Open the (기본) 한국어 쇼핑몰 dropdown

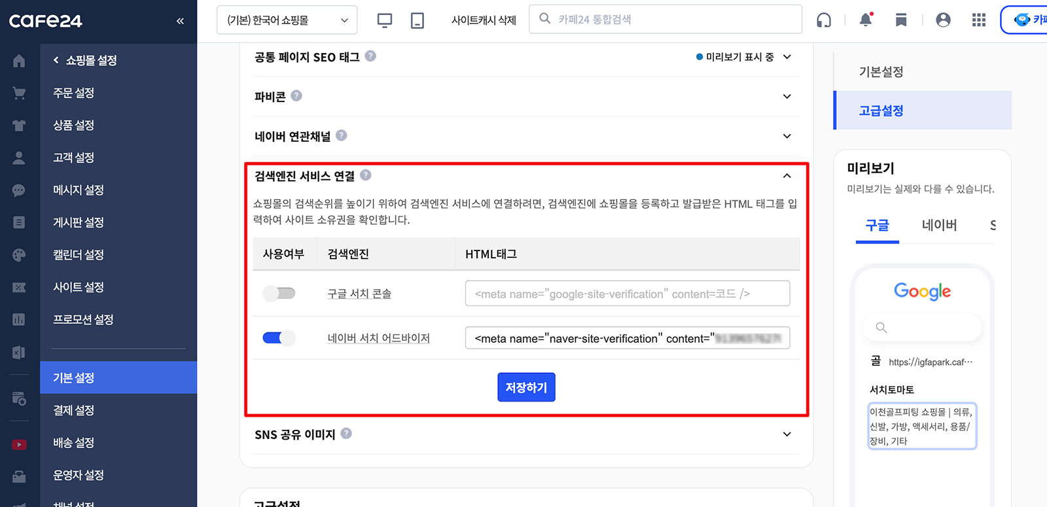pos(287,20)
